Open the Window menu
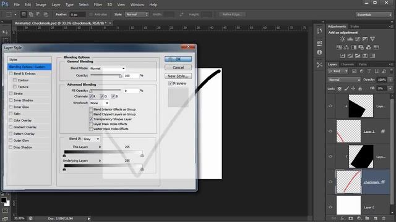The height and width of the screenshot is (222, 396). (137, 4)
